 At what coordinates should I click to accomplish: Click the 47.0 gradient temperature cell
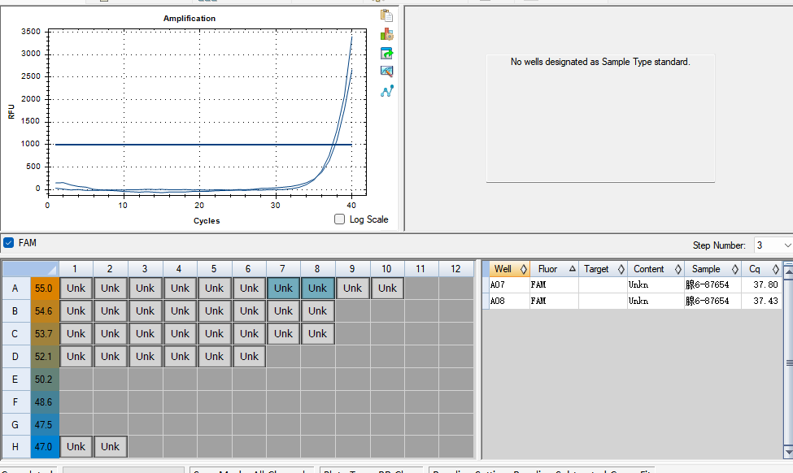[45, 447]
